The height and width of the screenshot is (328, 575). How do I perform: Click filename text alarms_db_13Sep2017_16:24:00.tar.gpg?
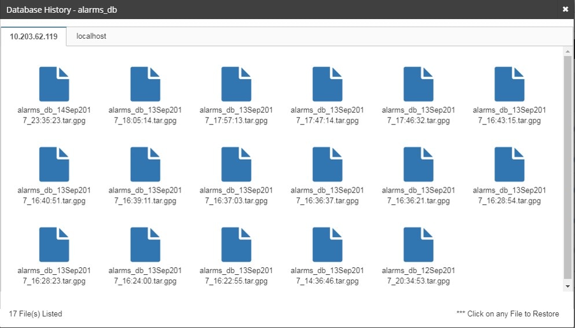click(145, 275)
